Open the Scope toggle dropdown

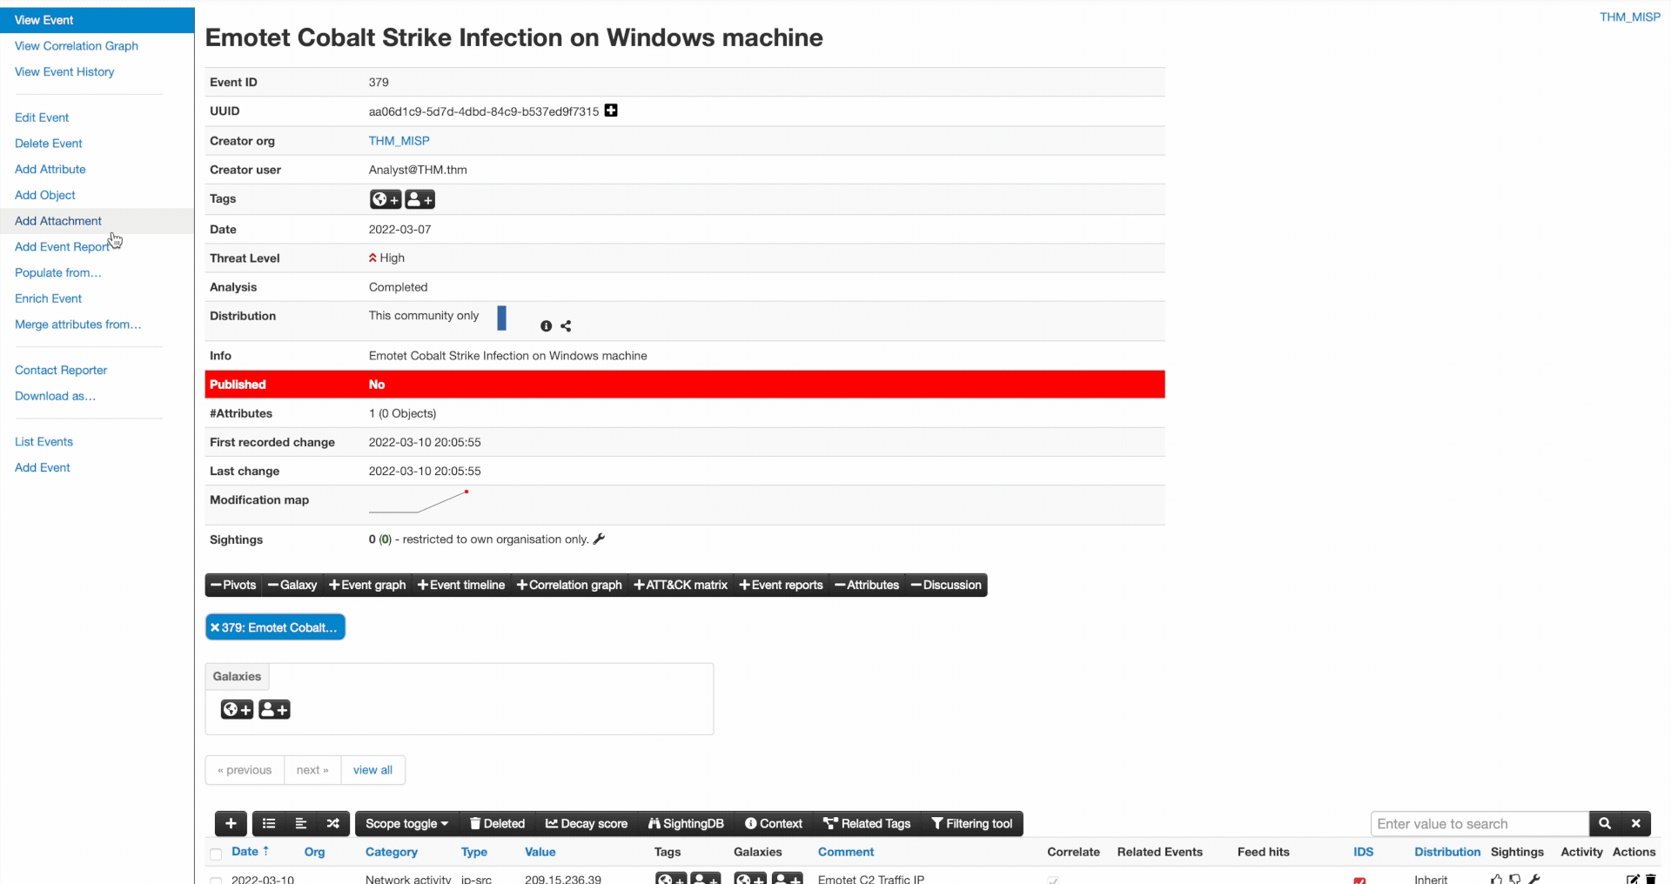tap(406, 823)
